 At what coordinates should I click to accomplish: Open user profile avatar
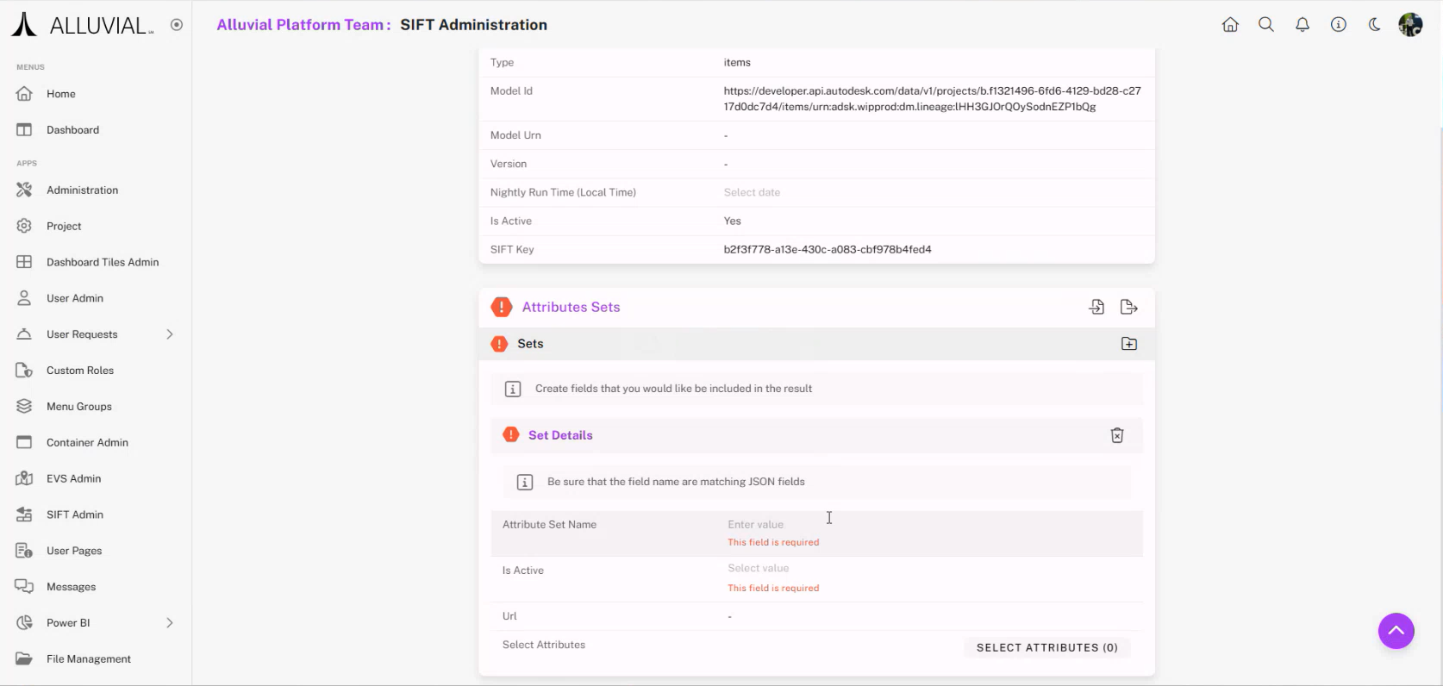(1410, 25)
